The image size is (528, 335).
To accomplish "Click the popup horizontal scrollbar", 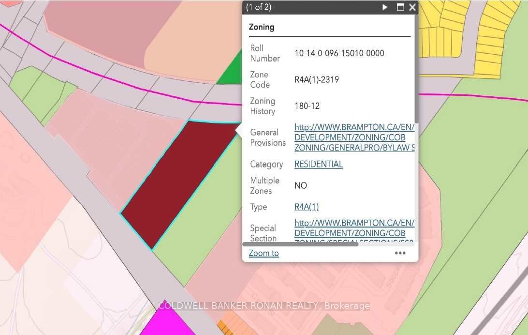I will (300, 244).
